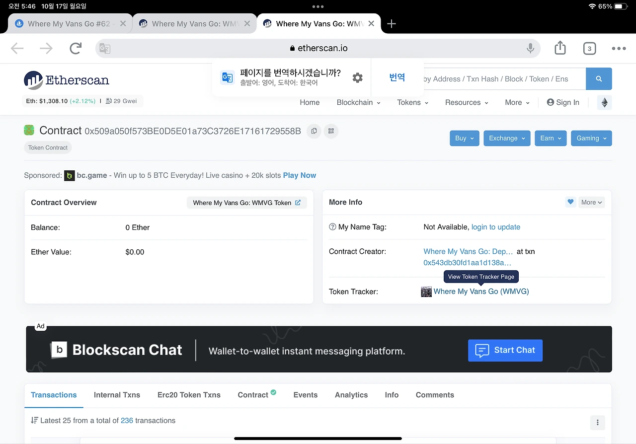The height and width of the screenshot is (444, 636).
Task: Open the Home menu item
Action: (x=310, y=102)
